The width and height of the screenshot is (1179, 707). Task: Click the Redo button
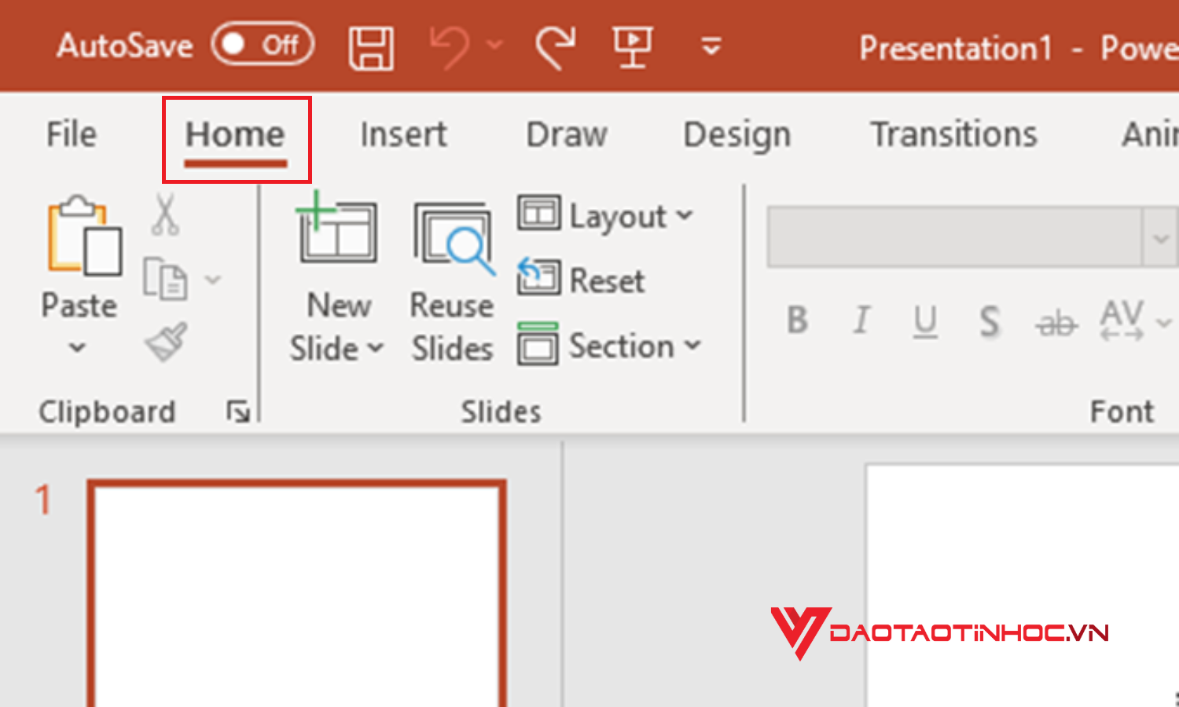(555, 47)
